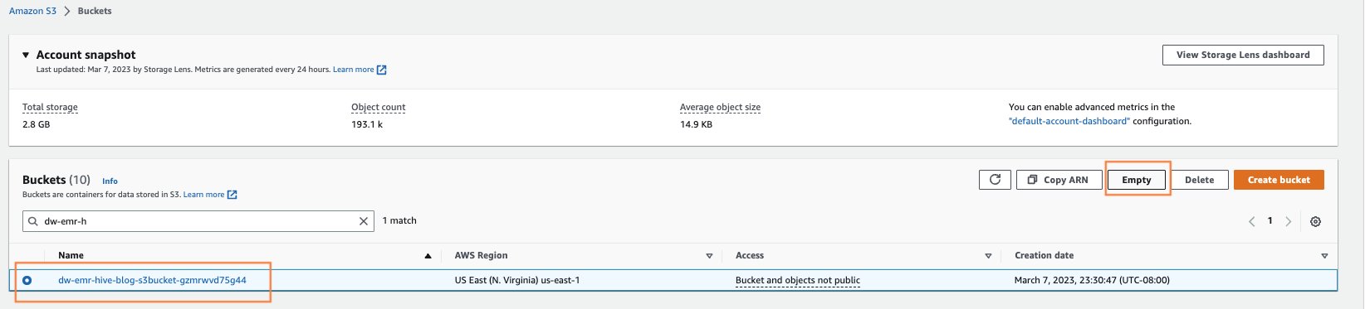Screen dimensions: 1365x309
Task: Sort by Name column arrow
Action: 428,256
